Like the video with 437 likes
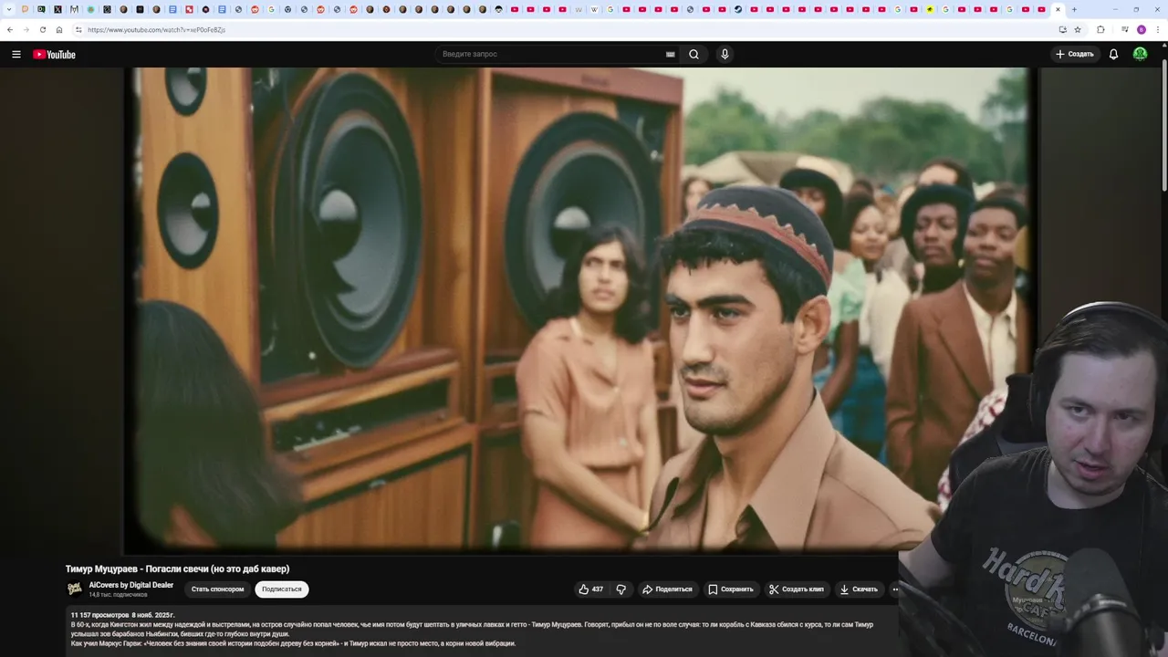This screenshot has width=1168, height=657. tap(591, 589)
